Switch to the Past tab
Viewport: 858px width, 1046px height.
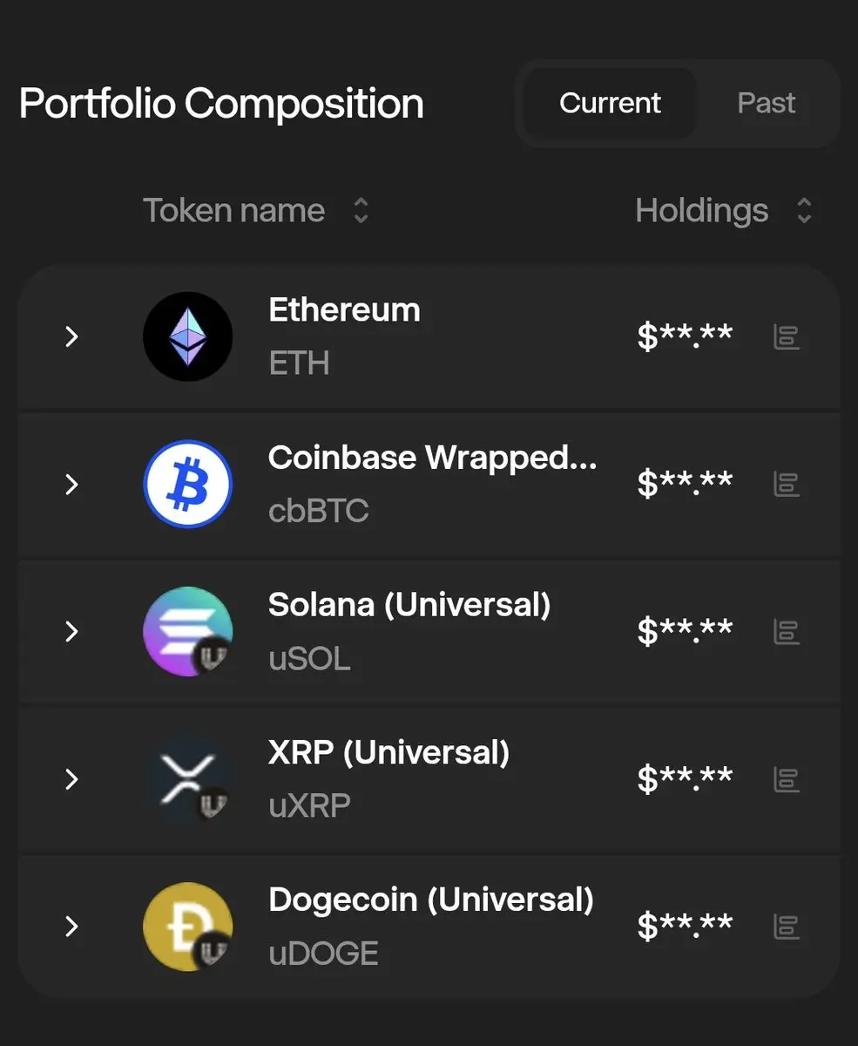[x=766, y=103]
